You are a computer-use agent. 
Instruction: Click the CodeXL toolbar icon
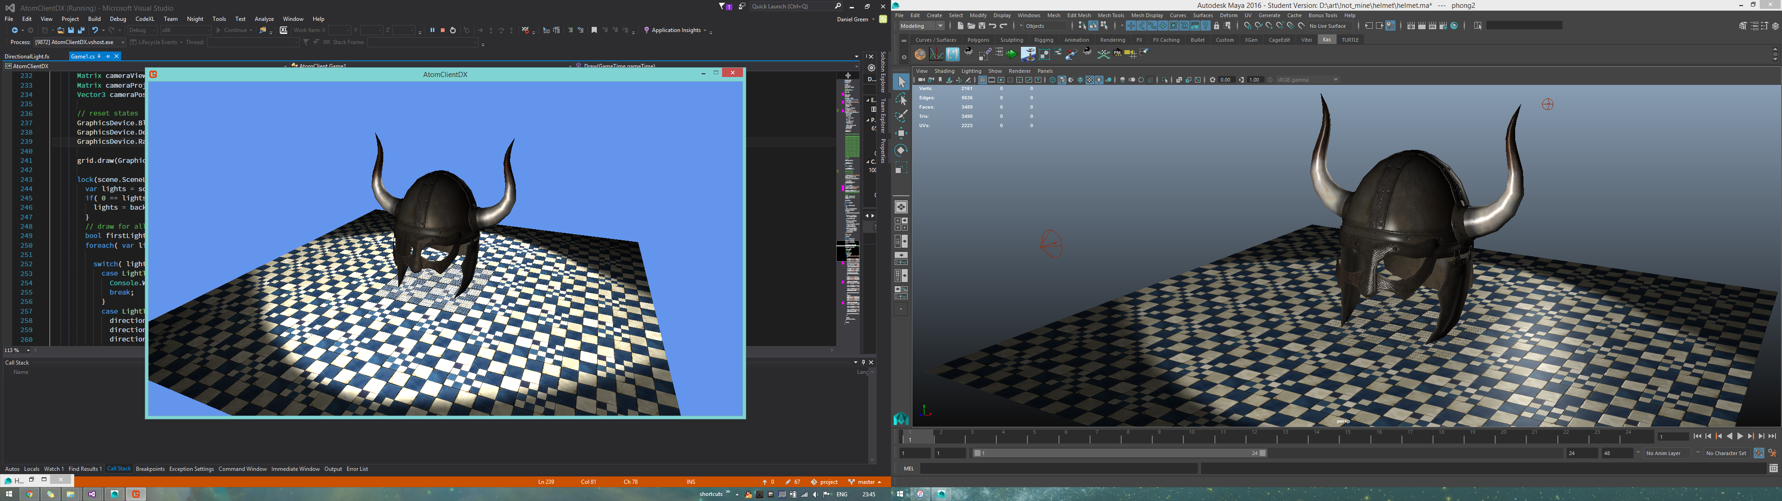284,31
